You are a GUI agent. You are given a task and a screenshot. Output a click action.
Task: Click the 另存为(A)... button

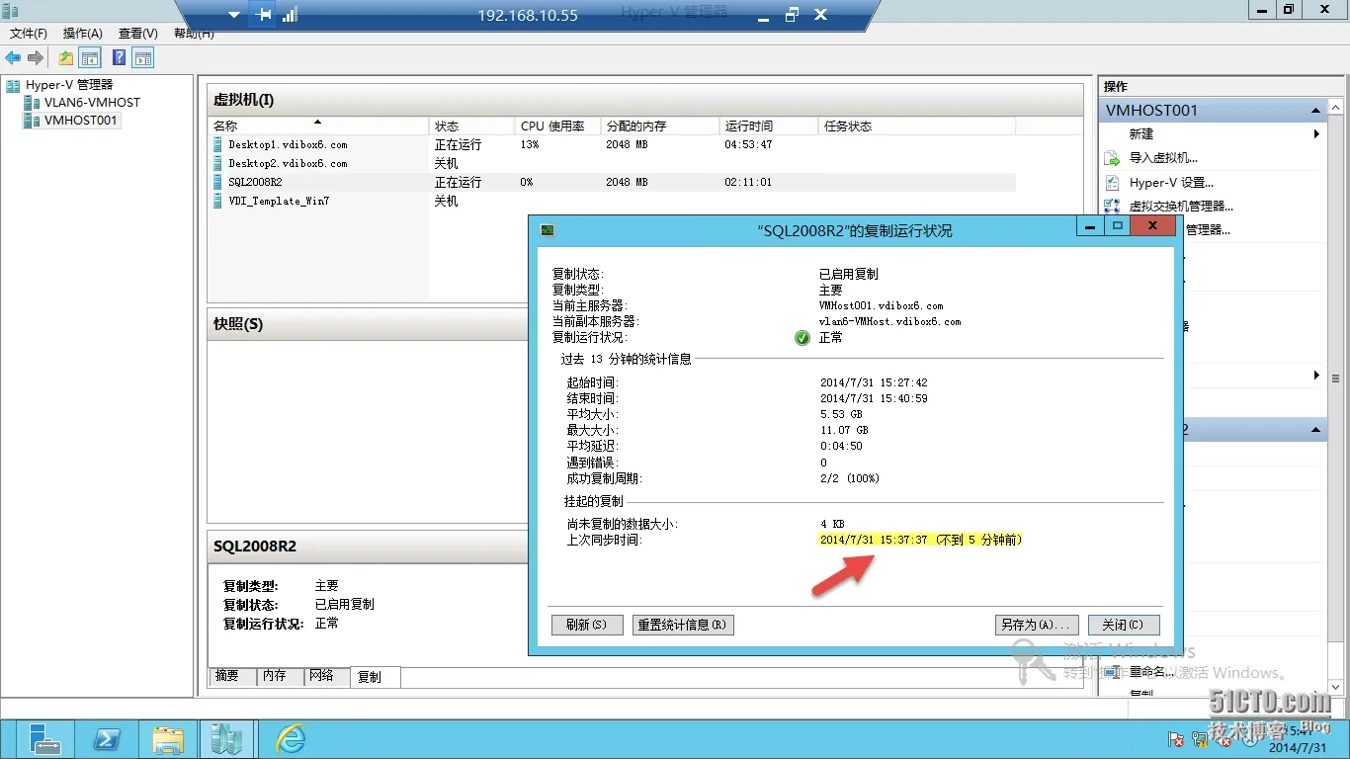[x=1037, y=625]
